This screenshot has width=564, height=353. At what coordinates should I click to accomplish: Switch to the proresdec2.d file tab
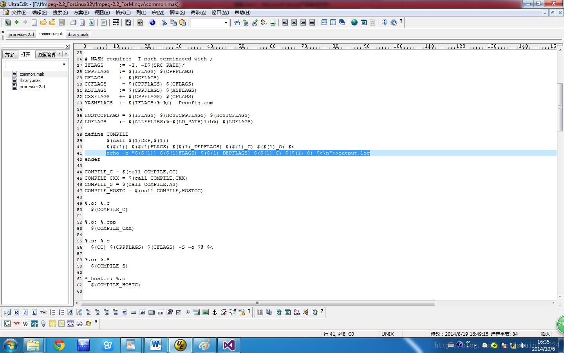tap(21, 35)
